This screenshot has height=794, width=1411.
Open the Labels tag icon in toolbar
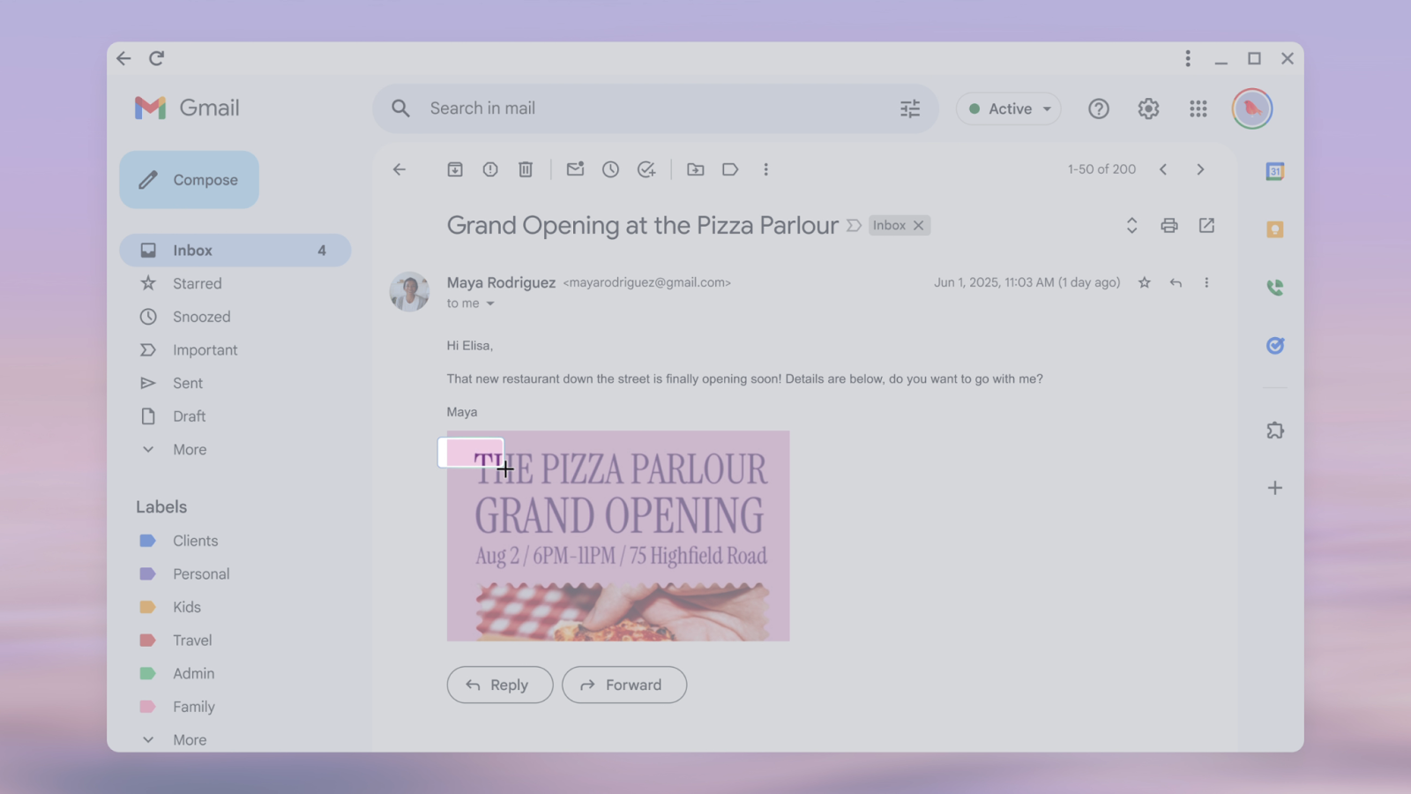730,169
